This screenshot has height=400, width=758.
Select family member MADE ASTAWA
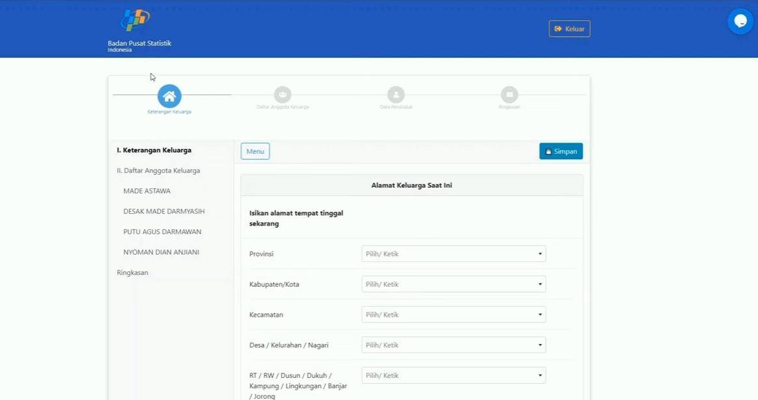[x=147, y=191]
